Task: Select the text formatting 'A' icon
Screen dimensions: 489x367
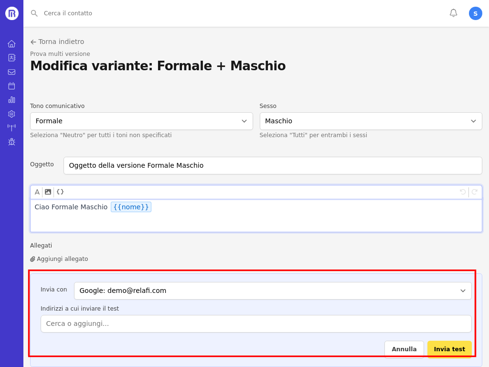Action: (x=37, y=192)
